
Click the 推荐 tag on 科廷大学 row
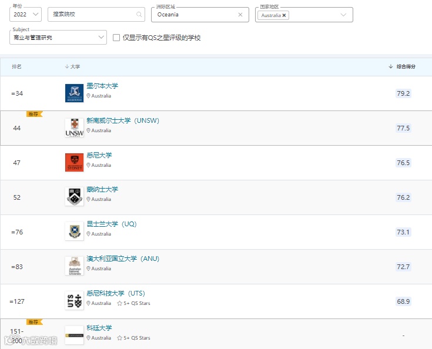coord(34,322)
